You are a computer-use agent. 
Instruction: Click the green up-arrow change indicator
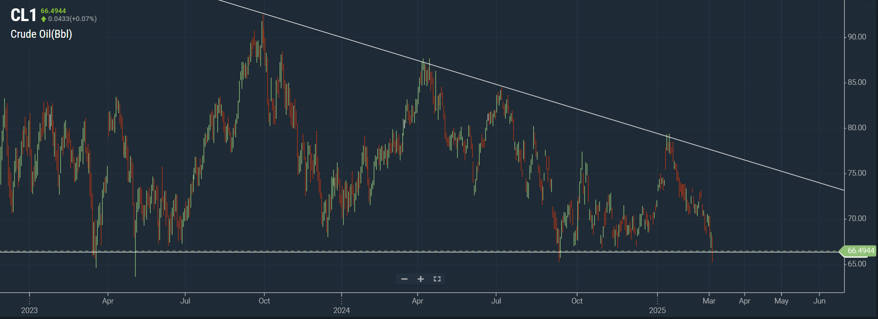[x=44, y=19]
